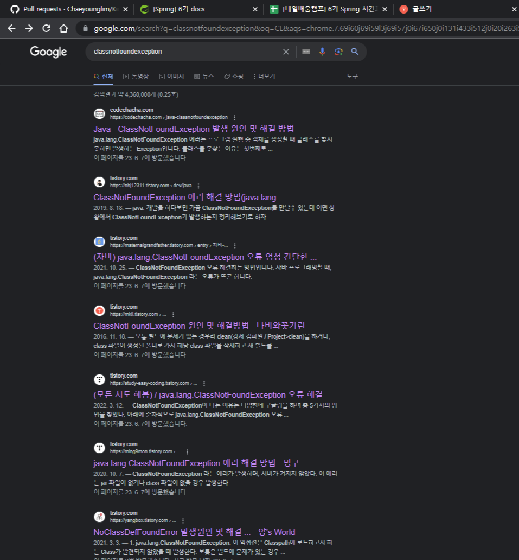Click the favicon of the study-easy-coding.tistory.com result
Image resolution: width=519 pixels, height=560 pixels.
99,379
